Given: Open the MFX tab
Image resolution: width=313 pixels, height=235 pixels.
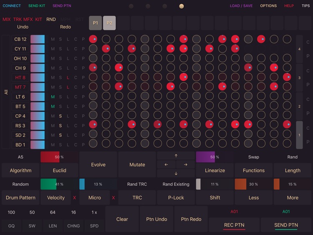Looking at the screenshot, I should click(x=28, y=19).
